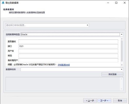This screenshot has height=104, width=129.
Task: Click the 测试连接 button
Action: (x=112, y=74)
